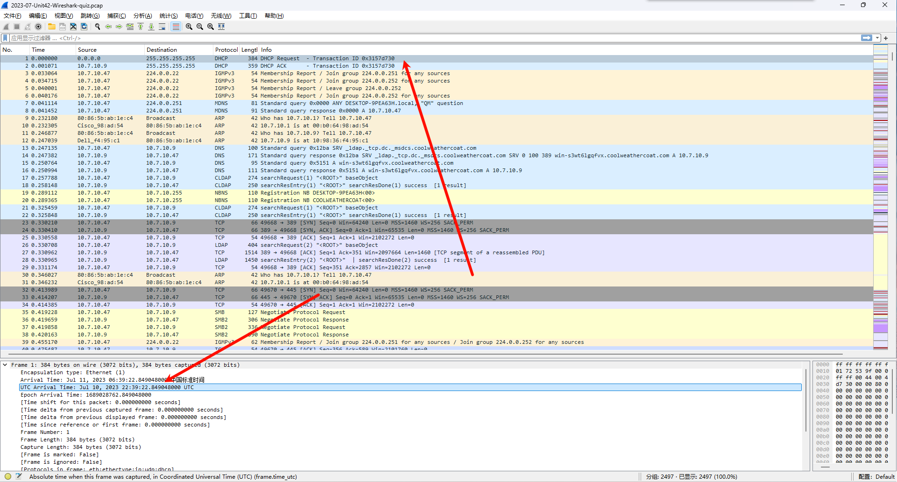Viewport: 897px width, 482px height.
Task: Jump to the last packet
Action: [x=151, y=27]
